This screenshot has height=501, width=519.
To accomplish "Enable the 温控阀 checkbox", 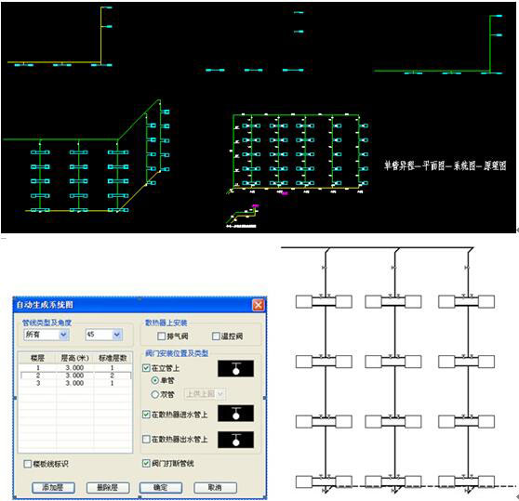I will [216, 336].
